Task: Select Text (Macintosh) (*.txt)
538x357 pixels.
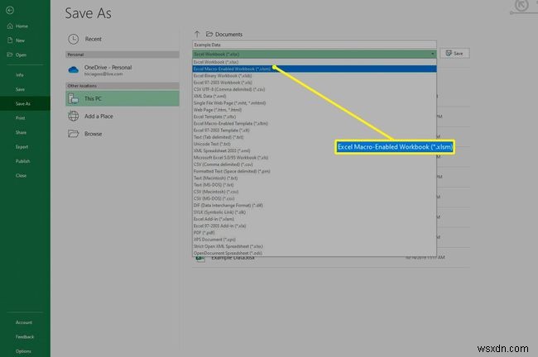Action: click(314, 178)
